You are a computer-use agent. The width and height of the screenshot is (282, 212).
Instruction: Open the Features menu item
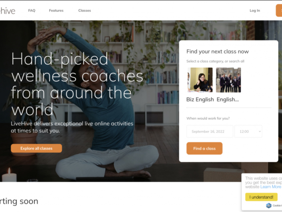(x=56, y=10)
